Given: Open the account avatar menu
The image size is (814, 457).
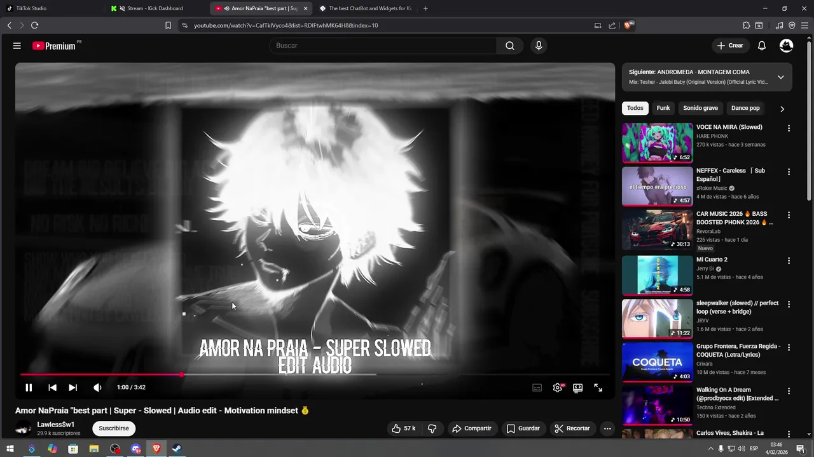Looking at the screenshot, I should (787, 46).
